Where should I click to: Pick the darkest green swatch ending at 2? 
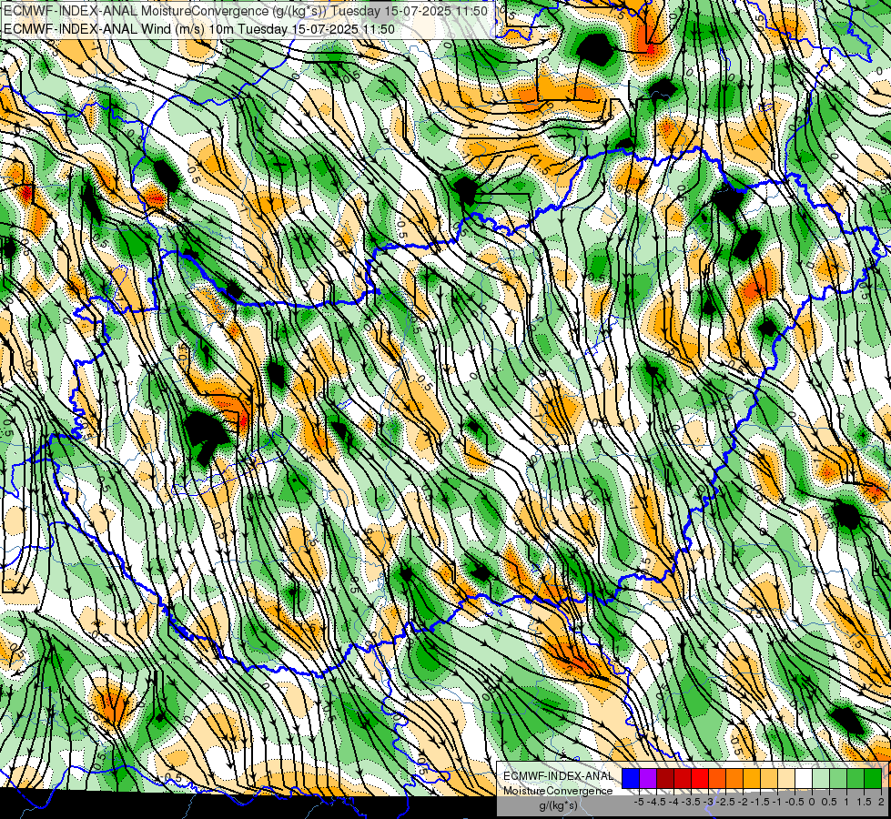coord(872,778)
